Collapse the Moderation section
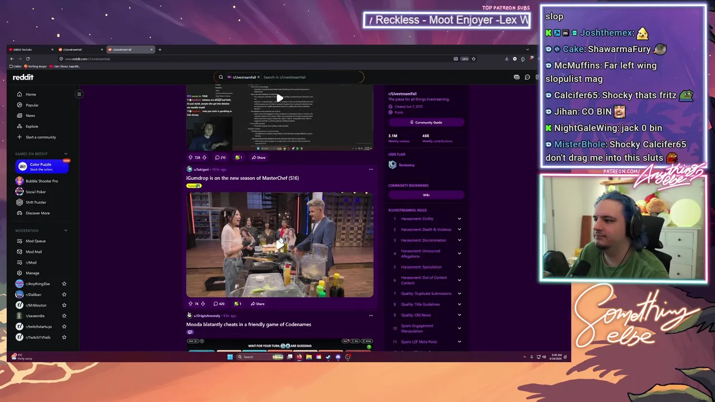 click(x=65, y=231)
